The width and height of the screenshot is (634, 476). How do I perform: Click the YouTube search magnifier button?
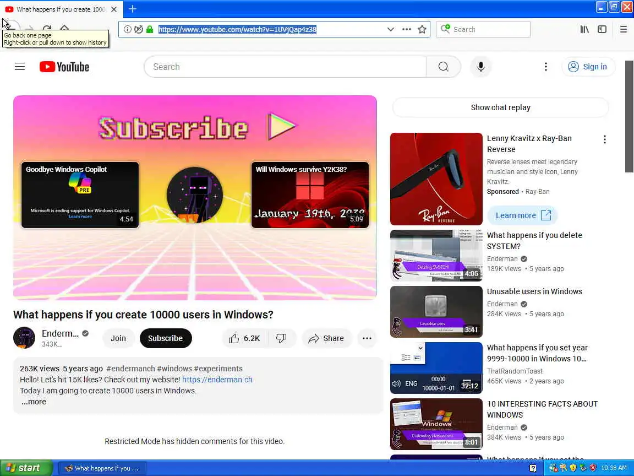[443, 67]
